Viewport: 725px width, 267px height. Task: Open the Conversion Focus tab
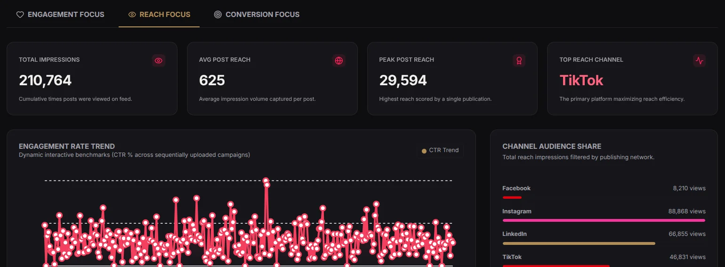click(257, 15)
